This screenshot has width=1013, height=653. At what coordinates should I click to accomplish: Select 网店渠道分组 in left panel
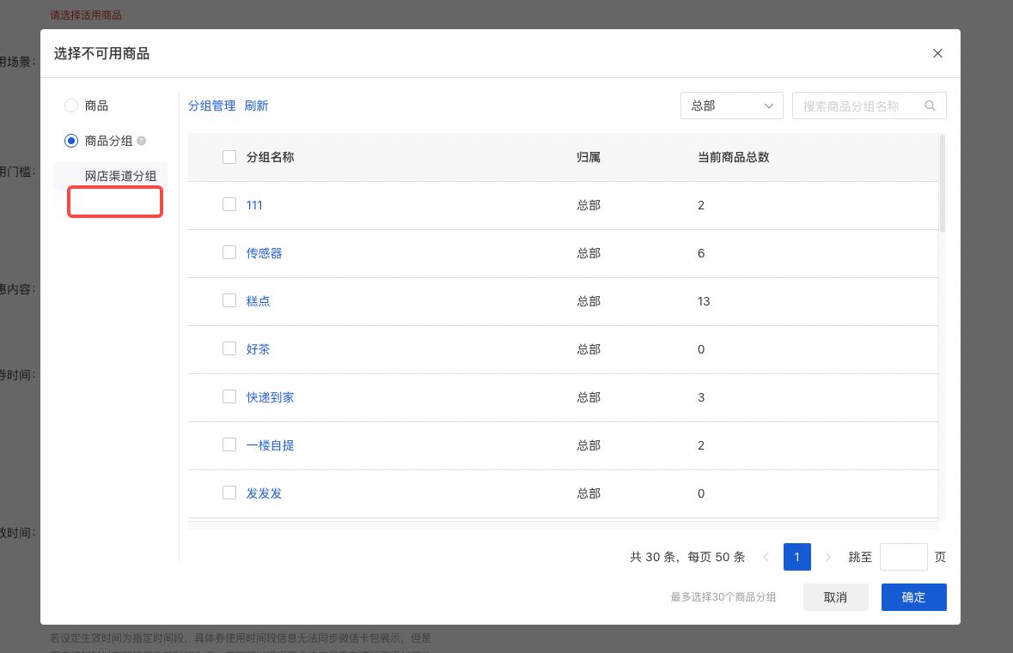pos(120,176)
